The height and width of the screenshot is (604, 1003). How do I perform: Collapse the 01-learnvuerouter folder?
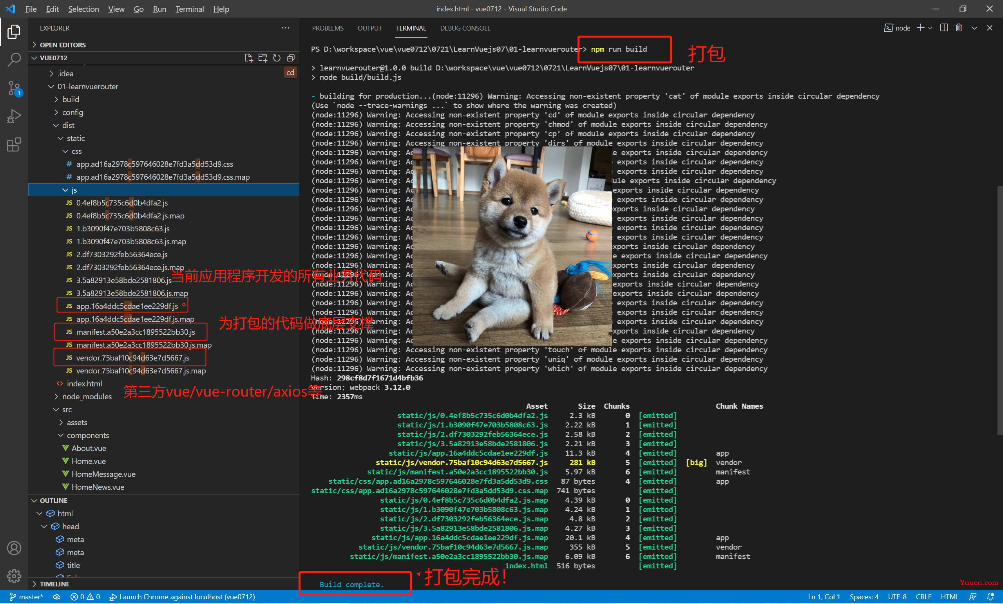point(164,87)
